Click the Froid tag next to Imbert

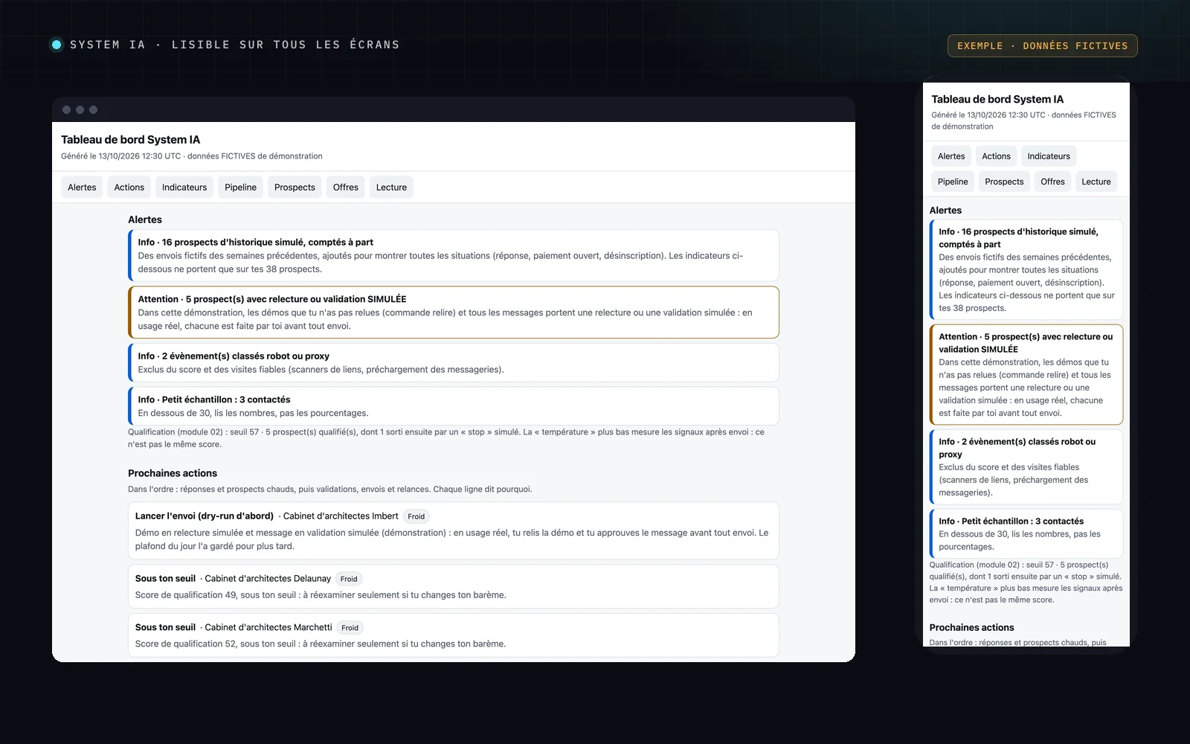pyautogui.click(x=416, y=516)
